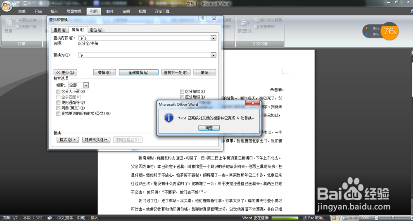The image size is (413, 221).
Task: Click the blue information icon in message box
Action: [169, 118]
